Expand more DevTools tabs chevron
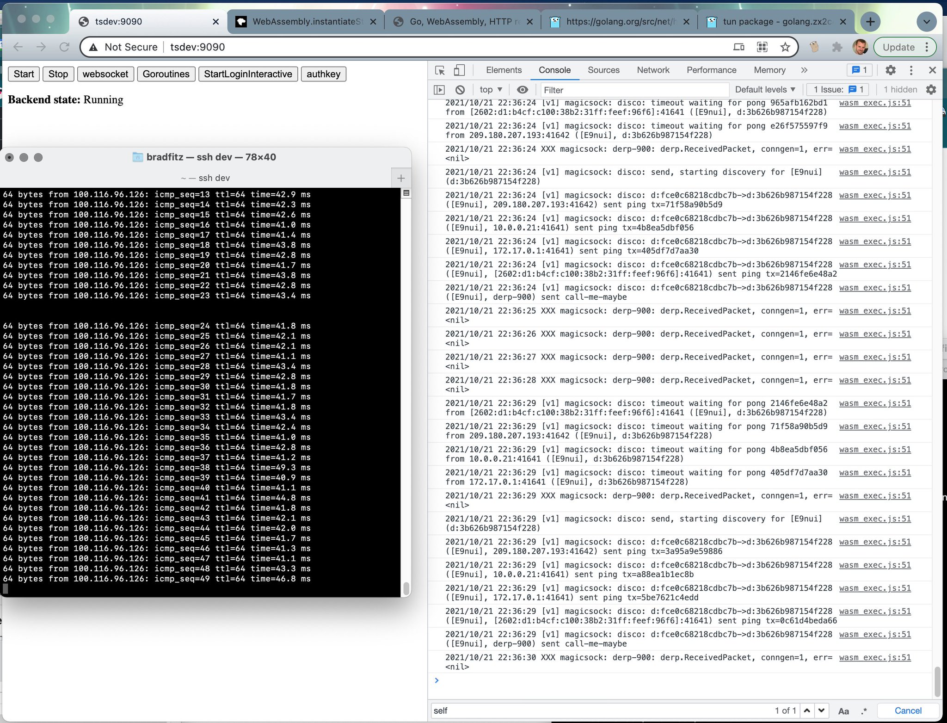Image resolution: width=947 pixels, height=723 pixels. (804, 70)
